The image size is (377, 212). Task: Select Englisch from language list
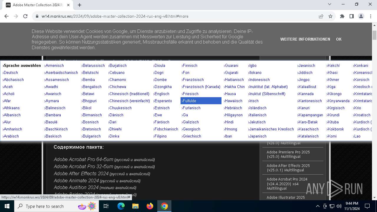(x=161, y=94)
